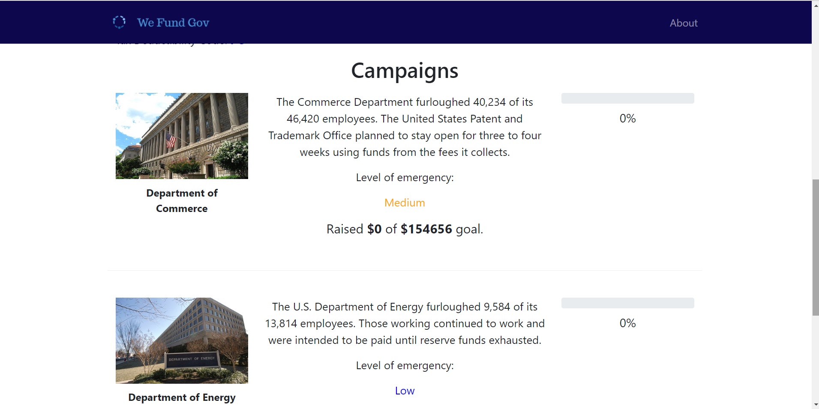Click the Energy campaign progress bar
Screen dimensions: 819x409
627,303
